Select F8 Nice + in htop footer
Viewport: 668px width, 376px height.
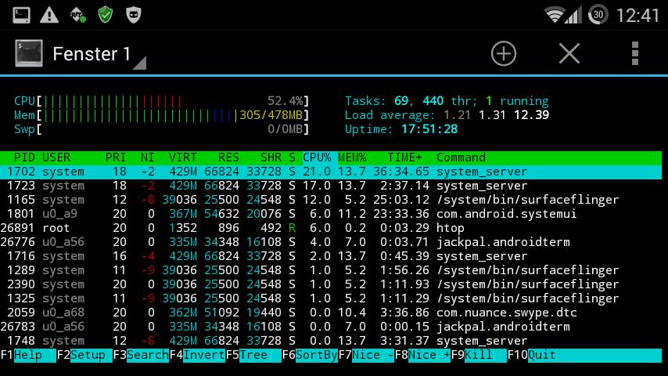pyautogui.click(x=422, y=355)
